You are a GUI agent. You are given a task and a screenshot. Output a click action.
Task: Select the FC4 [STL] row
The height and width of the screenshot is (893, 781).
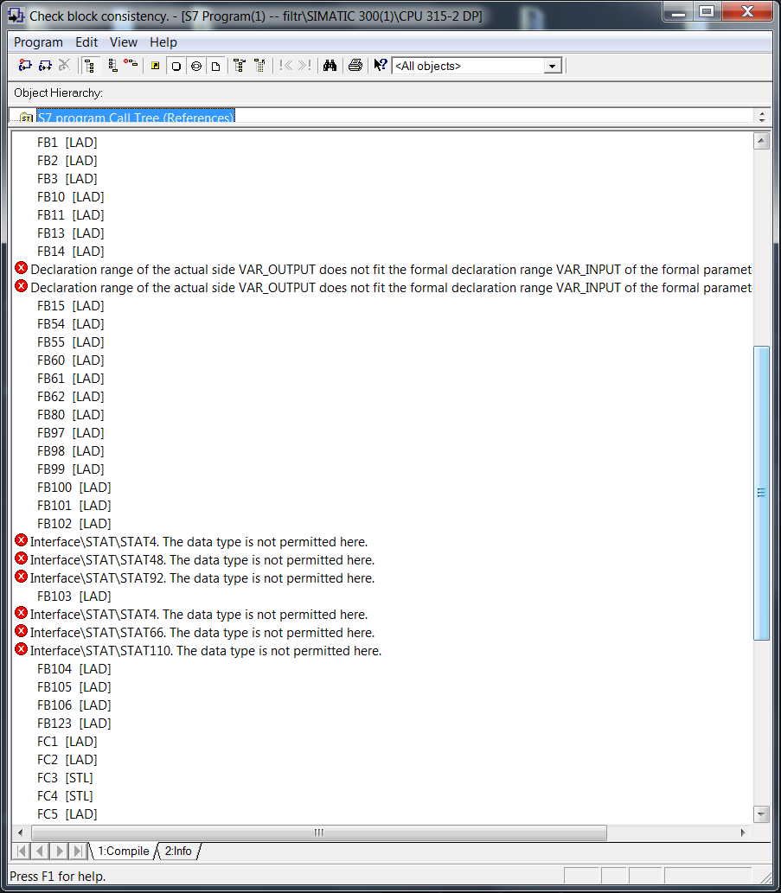65,796
